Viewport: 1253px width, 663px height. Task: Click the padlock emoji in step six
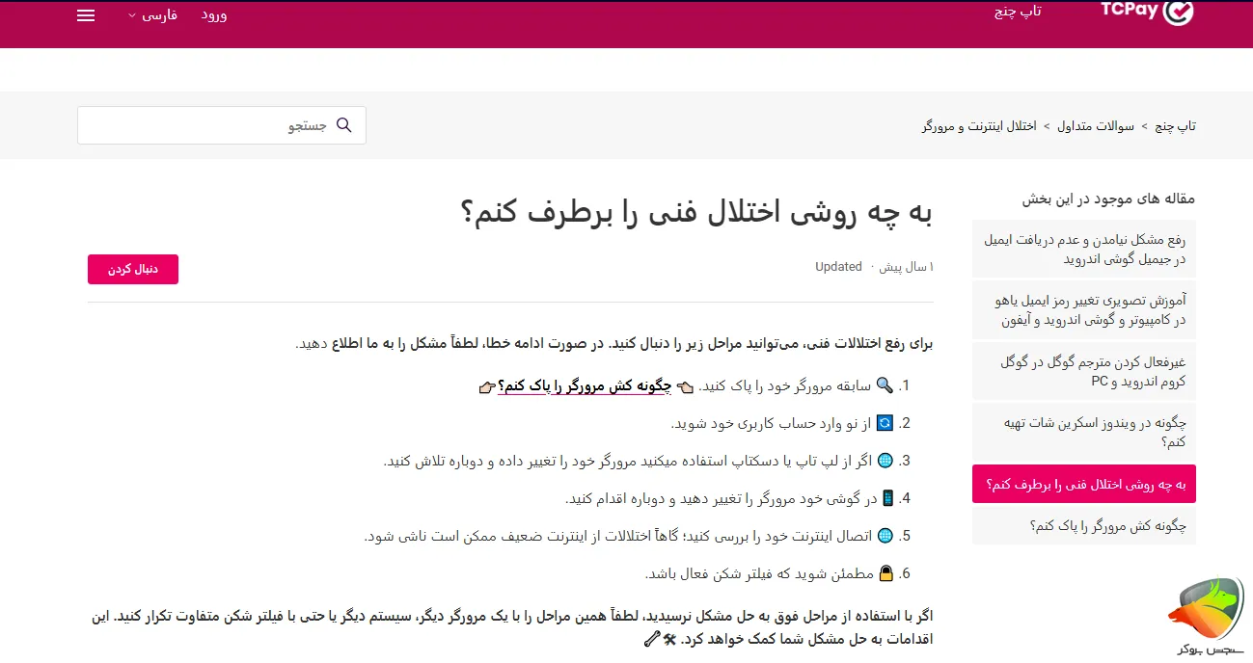[x=886, y=572]
